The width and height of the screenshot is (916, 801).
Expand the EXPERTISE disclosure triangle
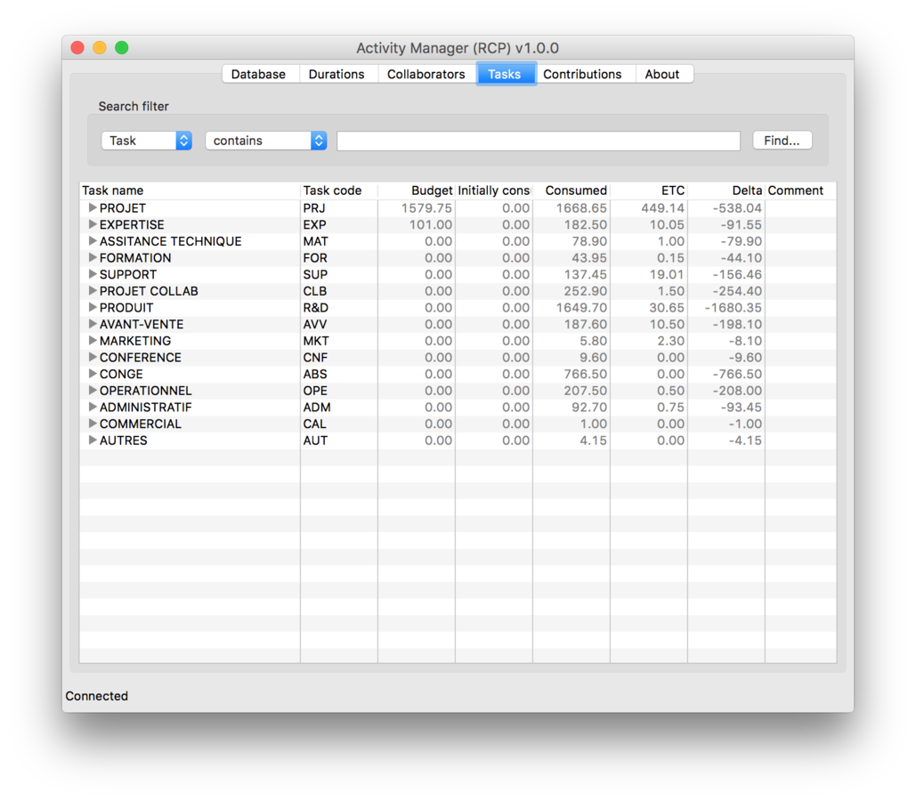(93, 224)
